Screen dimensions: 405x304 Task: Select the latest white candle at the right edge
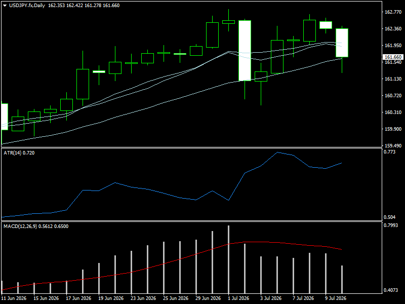pyautogui.click(x=342, y=43)
